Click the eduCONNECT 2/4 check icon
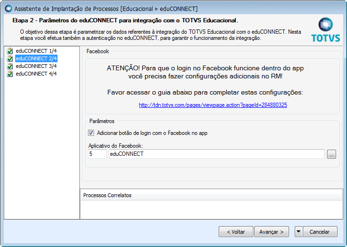Image resolution: width=347 pixels, height=247 pixels. click(10, 58)
